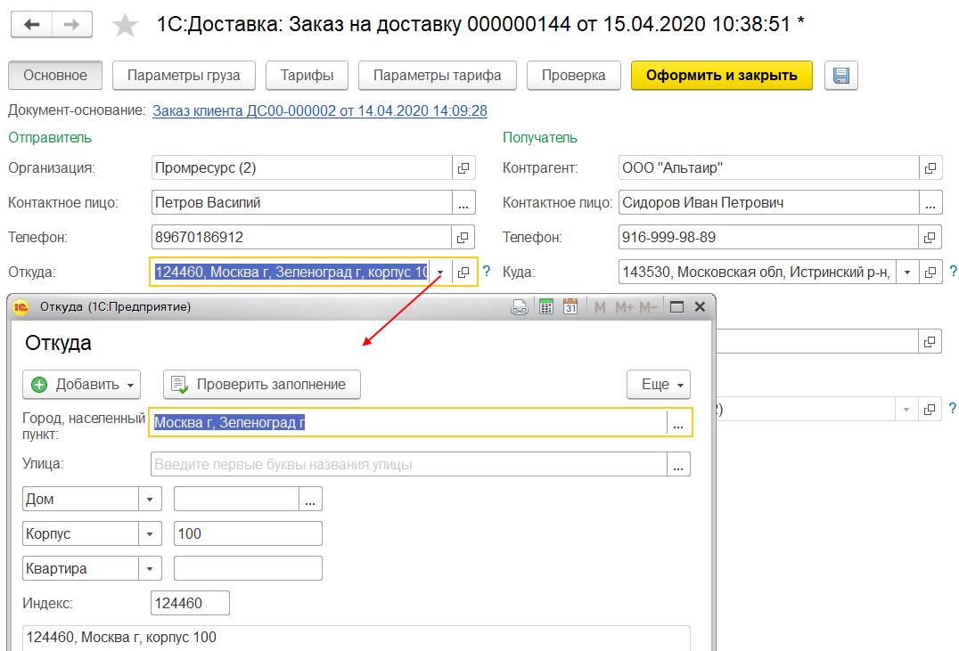959x651 pixels.
Task: Save the document with the floppy disk icon
Action: (841, 75)
